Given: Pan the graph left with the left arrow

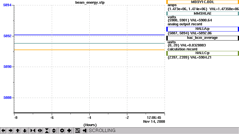Looking at the screenshot, I should click(3, 131).
